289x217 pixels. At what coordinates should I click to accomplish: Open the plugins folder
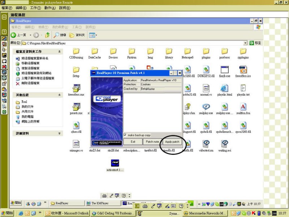pyautogui.click(x=206, y=51)
